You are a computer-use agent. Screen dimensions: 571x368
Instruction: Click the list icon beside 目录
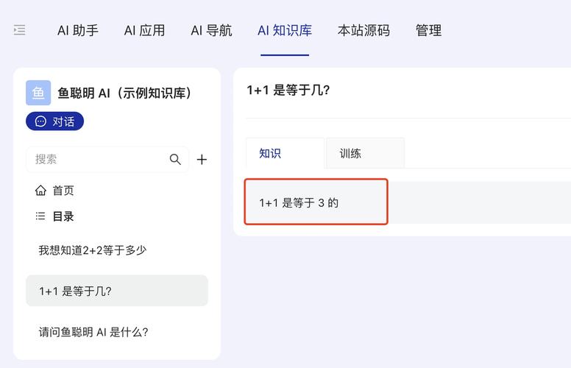tap(40, 216)
